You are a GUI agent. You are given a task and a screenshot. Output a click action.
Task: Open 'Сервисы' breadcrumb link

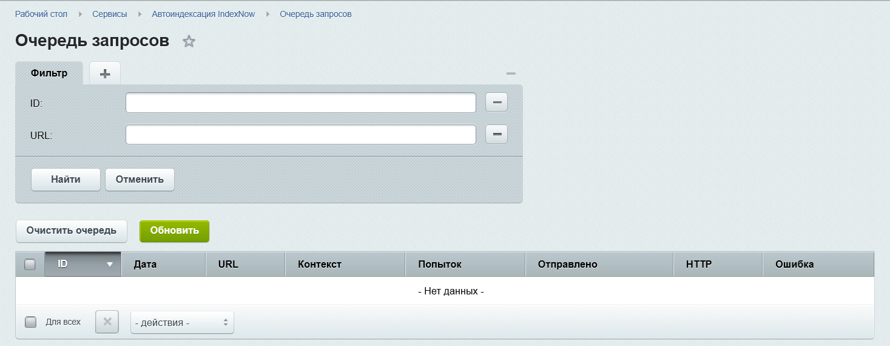(109, 13)
